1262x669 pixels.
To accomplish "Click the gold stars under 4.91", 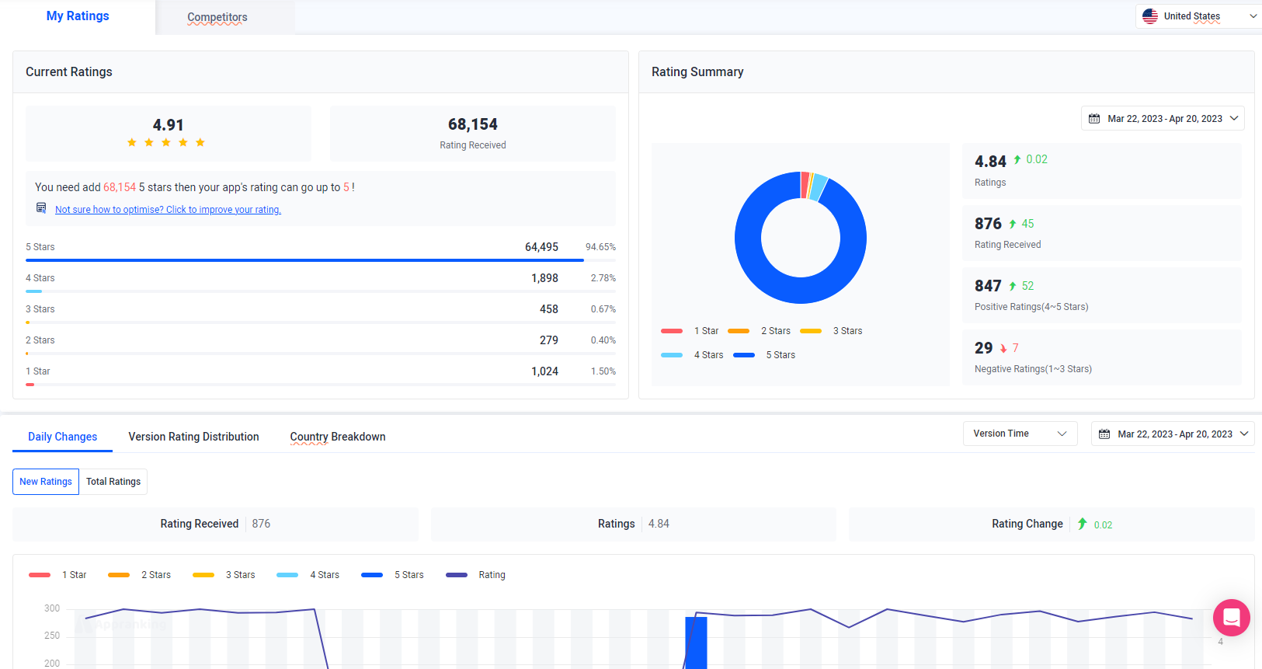I will click(x=166, y=142).
